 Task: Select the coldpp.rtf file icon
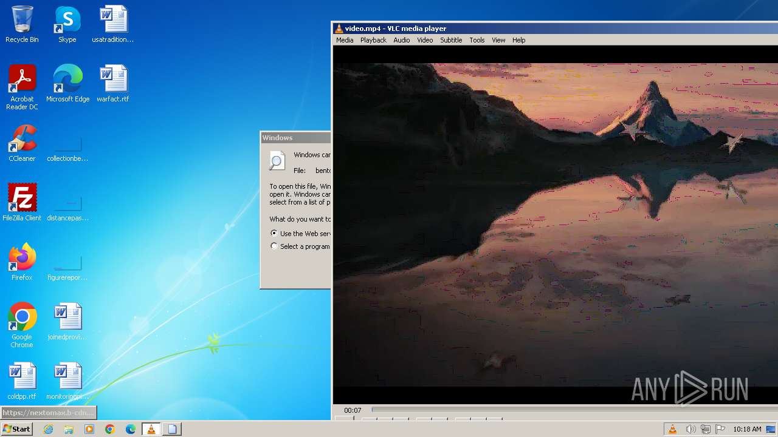(22, 381)
